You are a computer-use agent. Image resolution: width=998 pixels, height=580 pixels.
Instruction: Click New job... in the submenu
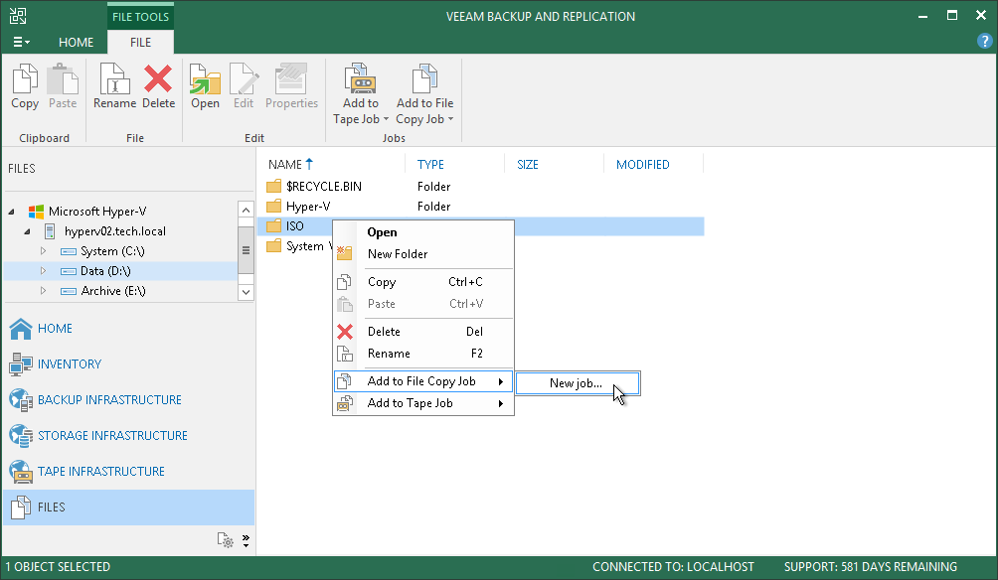click(578, 383)
